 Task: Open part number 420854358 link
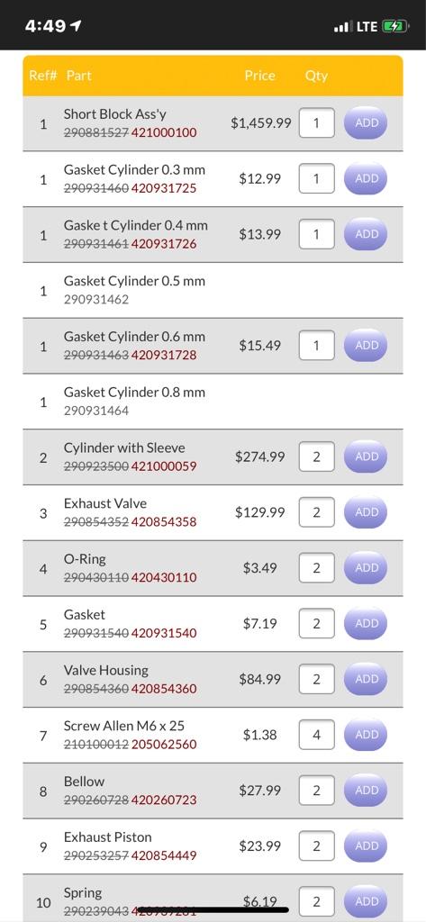[164, 521]
